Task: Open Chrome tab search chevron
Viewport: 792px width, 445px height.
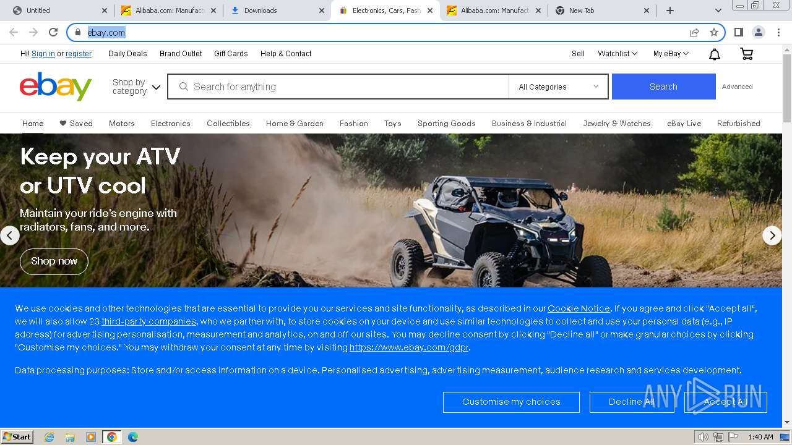Action: pyautogui.click(x=718, y=11)
